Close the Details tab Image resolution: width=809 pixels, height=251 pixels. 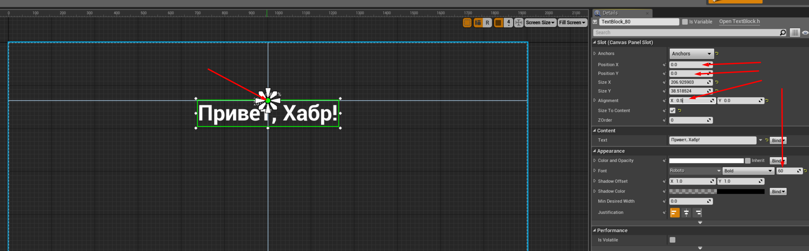pyautogui.click(x=647, y=13)
